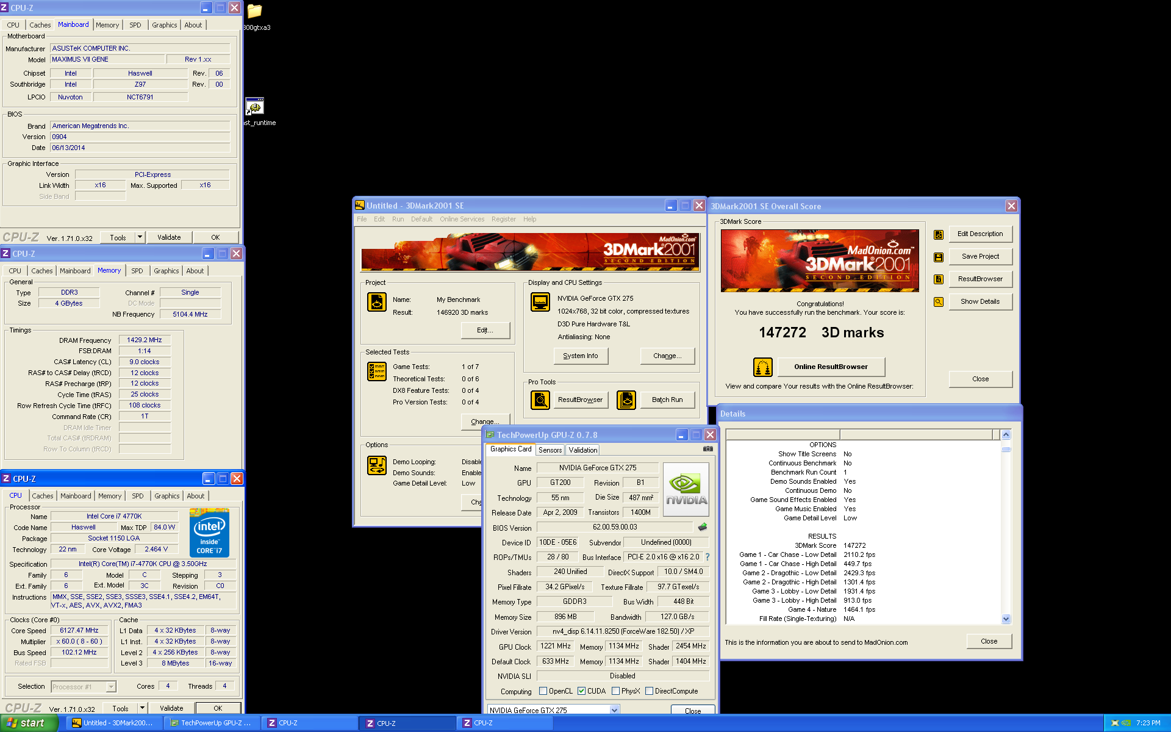Click the Edit... button under Project
This screenshot has height=732, width=1171.
(485, 330)
